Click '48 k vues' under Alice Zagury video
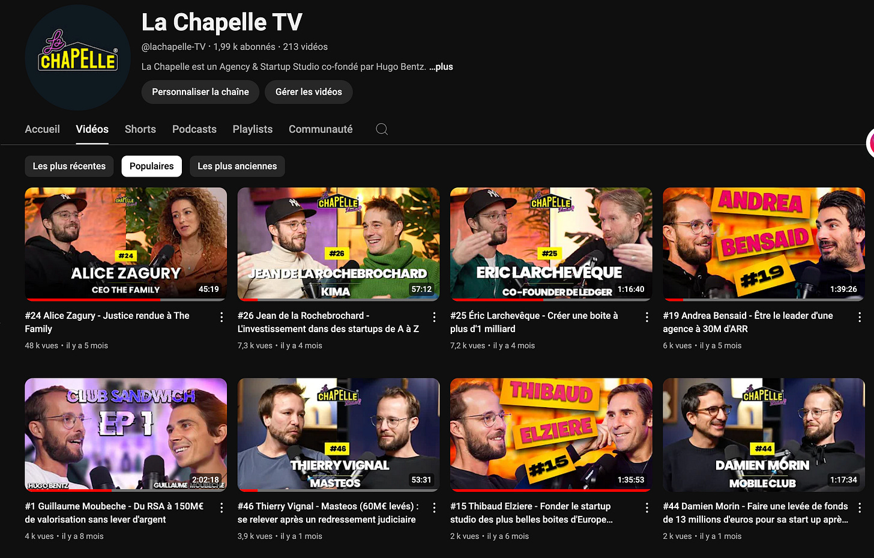Image resolution: width=874 pixels, height=558 pixels. pyautogui.click(x=41, y=345)
